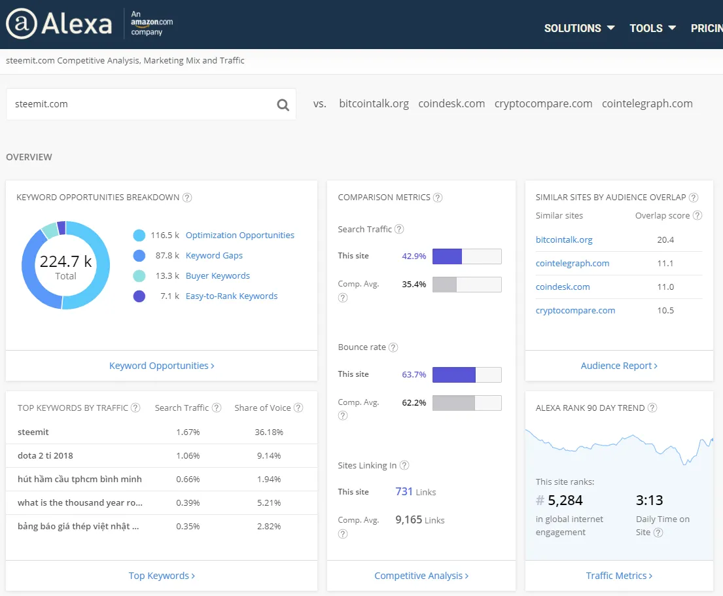Open Easy-to-Rank Keywords link

232,296
